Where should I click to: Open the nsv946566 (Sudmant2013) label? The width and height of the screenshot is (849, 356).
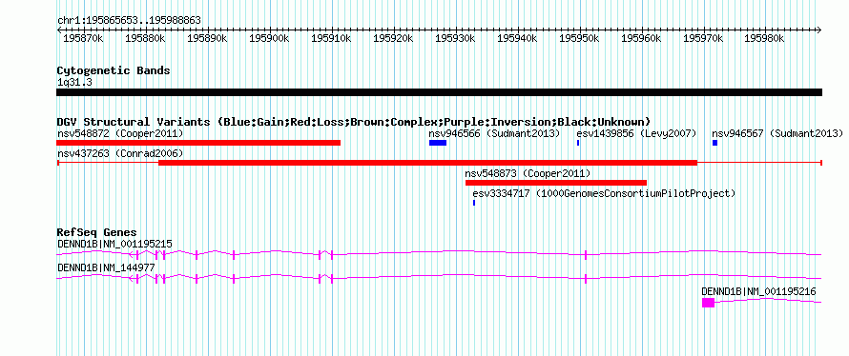click(494, 133)
